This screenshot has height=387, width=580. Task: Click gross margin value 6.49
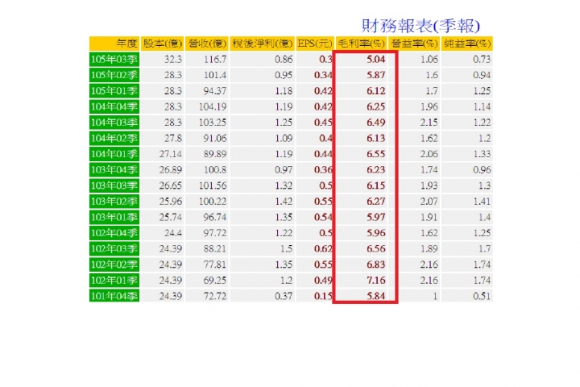(376, 123)
